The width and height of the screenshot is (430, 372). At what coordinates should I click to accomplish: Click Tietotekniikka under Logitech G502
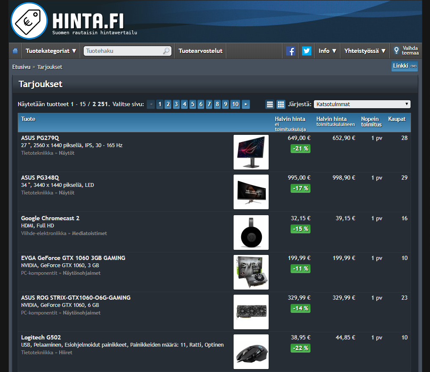37,353
